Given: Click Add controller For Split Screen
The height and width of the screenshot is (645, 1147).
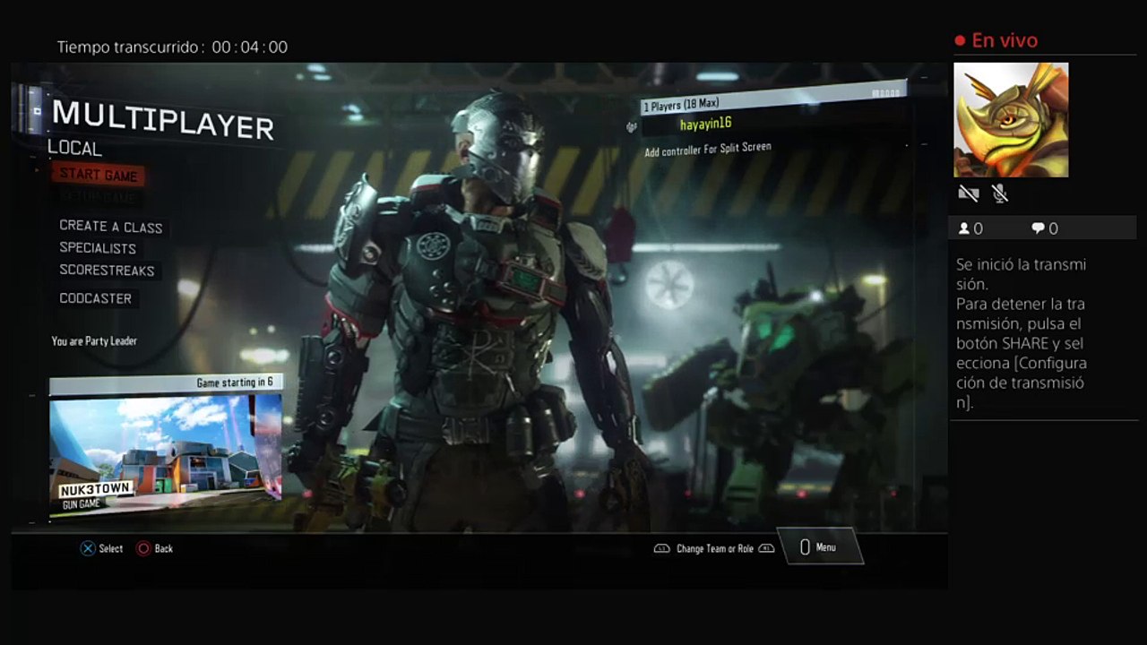Looking at the screenshot, I should (708, 150).
